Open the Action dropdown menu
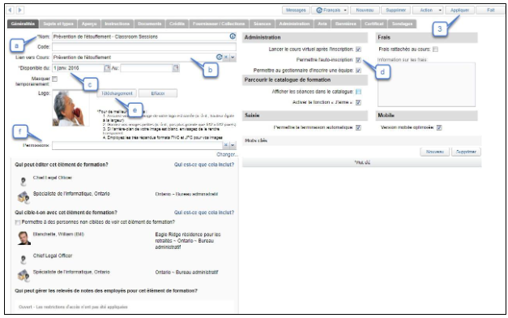The width and height of the screenshot is (508, 318). pos(428,11)
